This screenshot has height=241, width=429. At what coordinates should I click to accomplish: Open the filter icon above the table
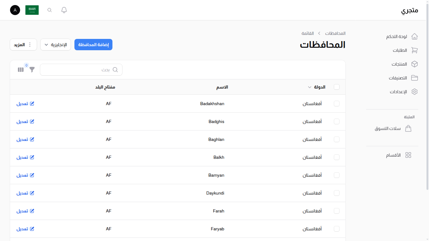click(31, 70)
